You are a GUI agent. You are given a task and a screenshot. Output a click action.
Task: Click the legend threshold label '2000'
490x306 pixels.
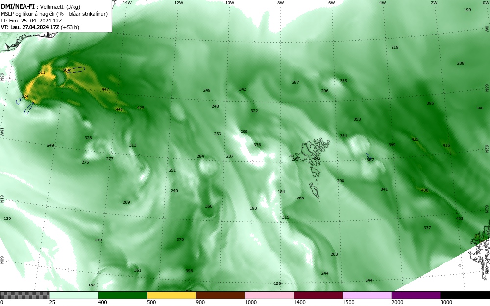(397, 302)
